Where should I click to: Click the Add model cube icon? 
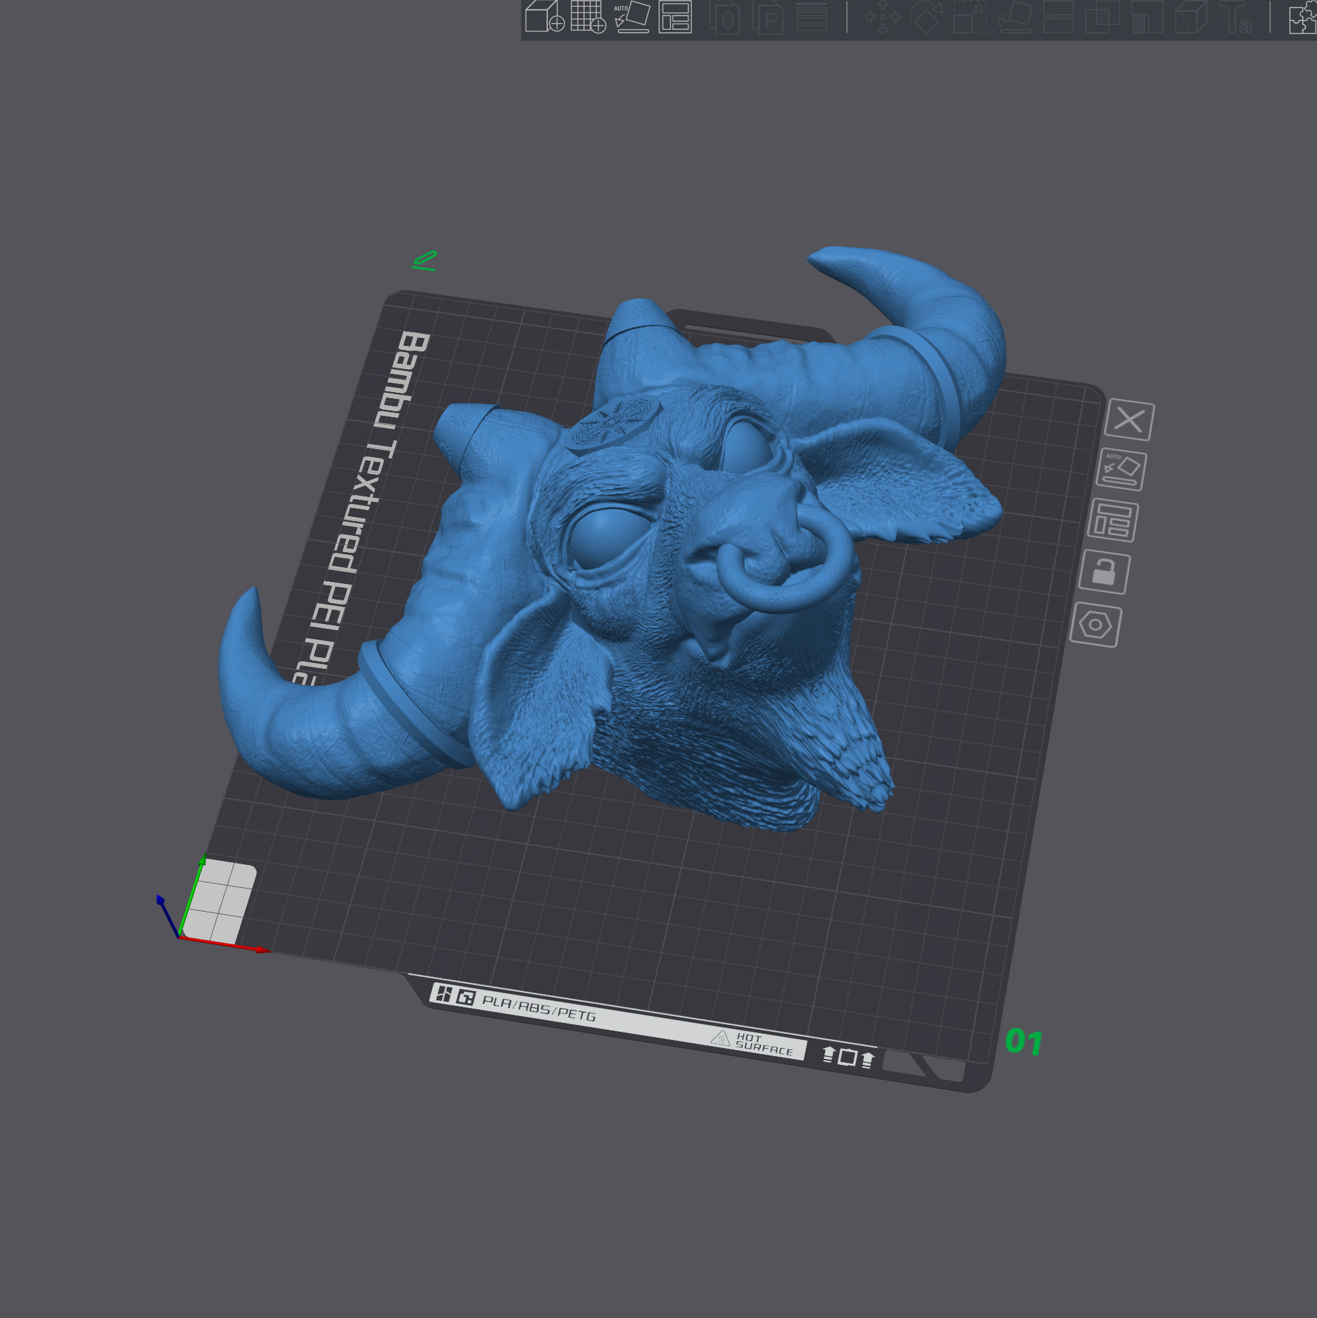pyautogui.click(x=544, y=16)
